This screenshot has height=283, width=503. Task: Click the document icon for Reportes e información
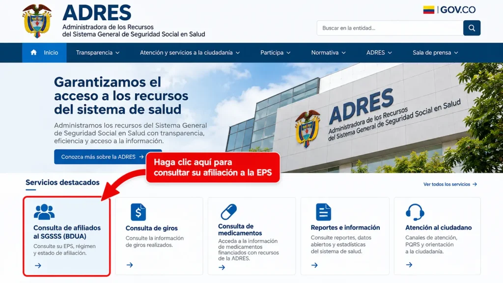tap(323, 212)
